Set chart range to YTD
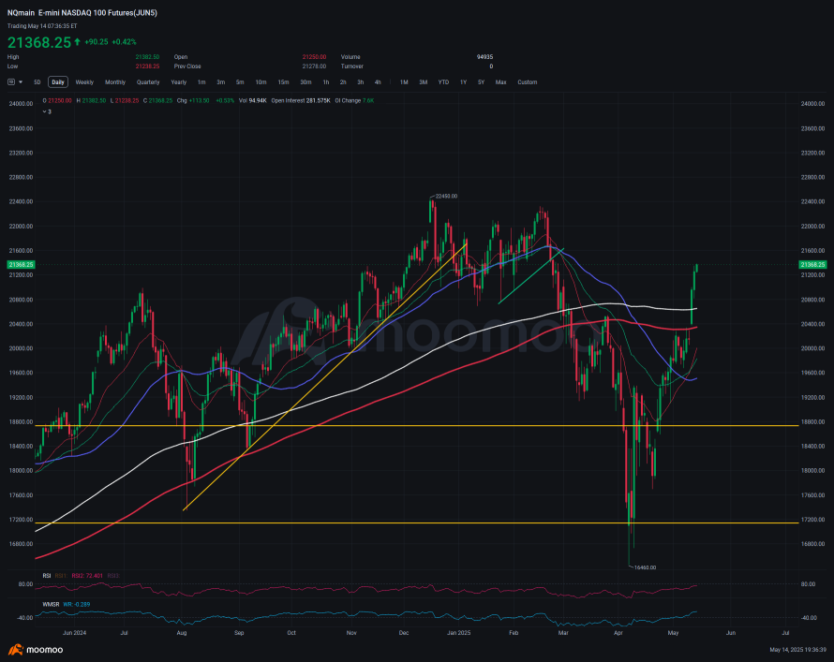This screenshot has height=662, width=834. tap(443, 82)
